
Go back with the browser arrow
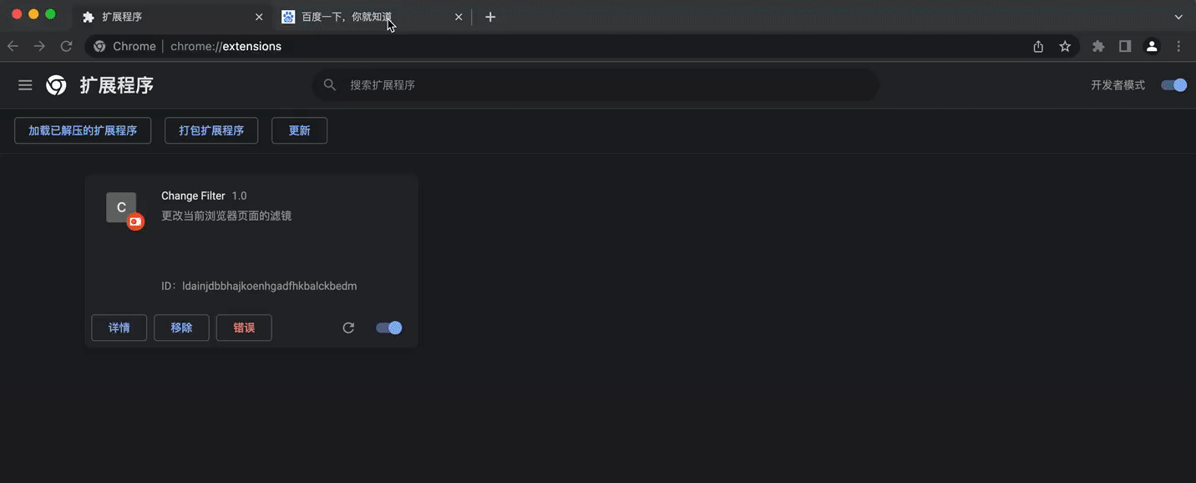(x=13, y=47)
